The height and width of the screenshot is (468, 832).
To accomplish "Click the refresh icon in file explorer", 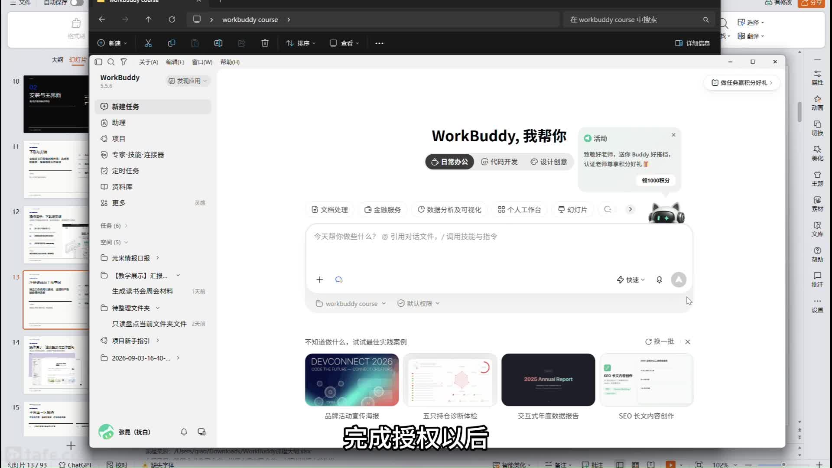I will (172, 19).
